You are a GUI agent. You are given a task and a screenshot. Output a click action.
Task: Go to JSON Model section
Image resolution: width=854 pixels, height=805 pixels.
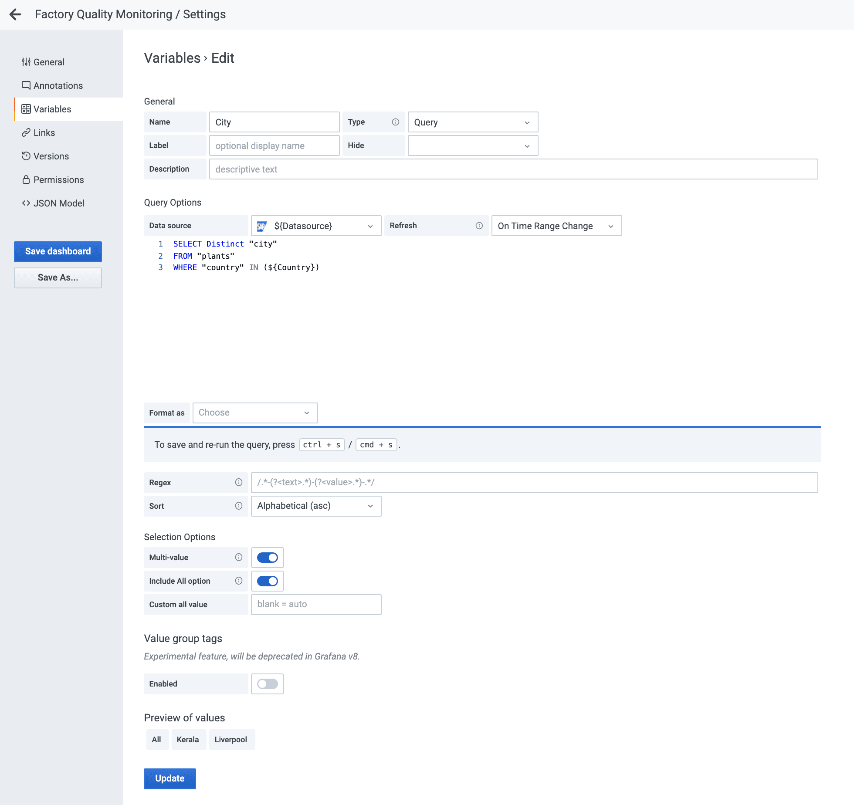(59, 203)
